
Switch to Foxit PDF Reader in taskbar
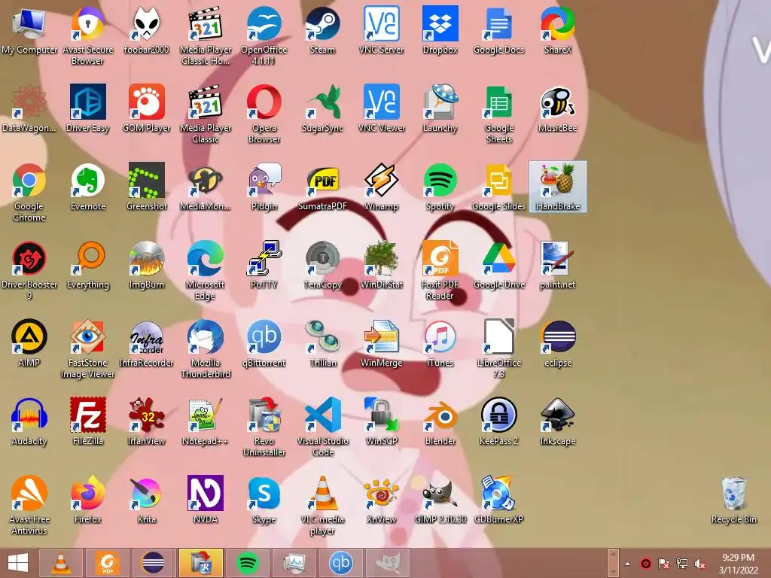click(x=108, y=563)
